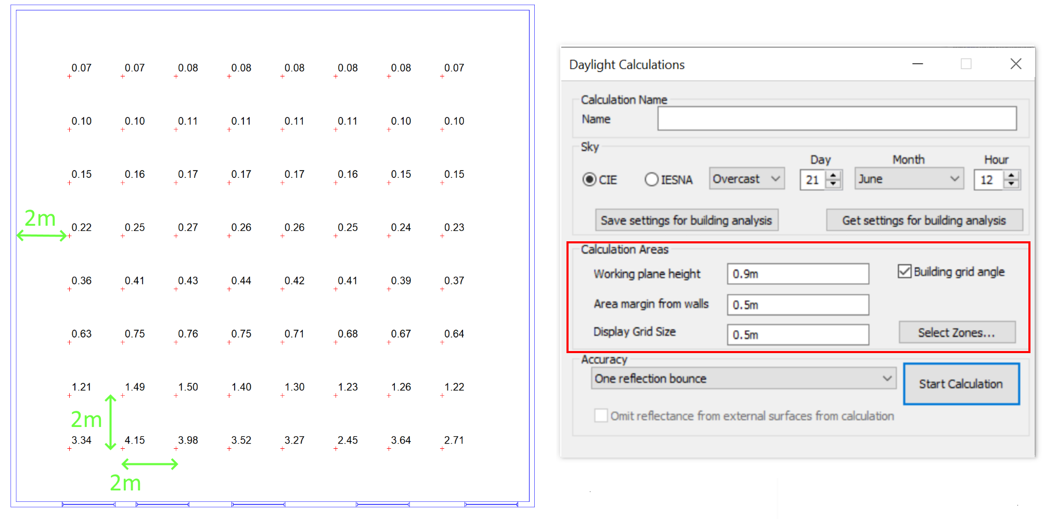Click grid value 3.64 in bottom row
1044x519 pixels.
click(x=401, y=440)
